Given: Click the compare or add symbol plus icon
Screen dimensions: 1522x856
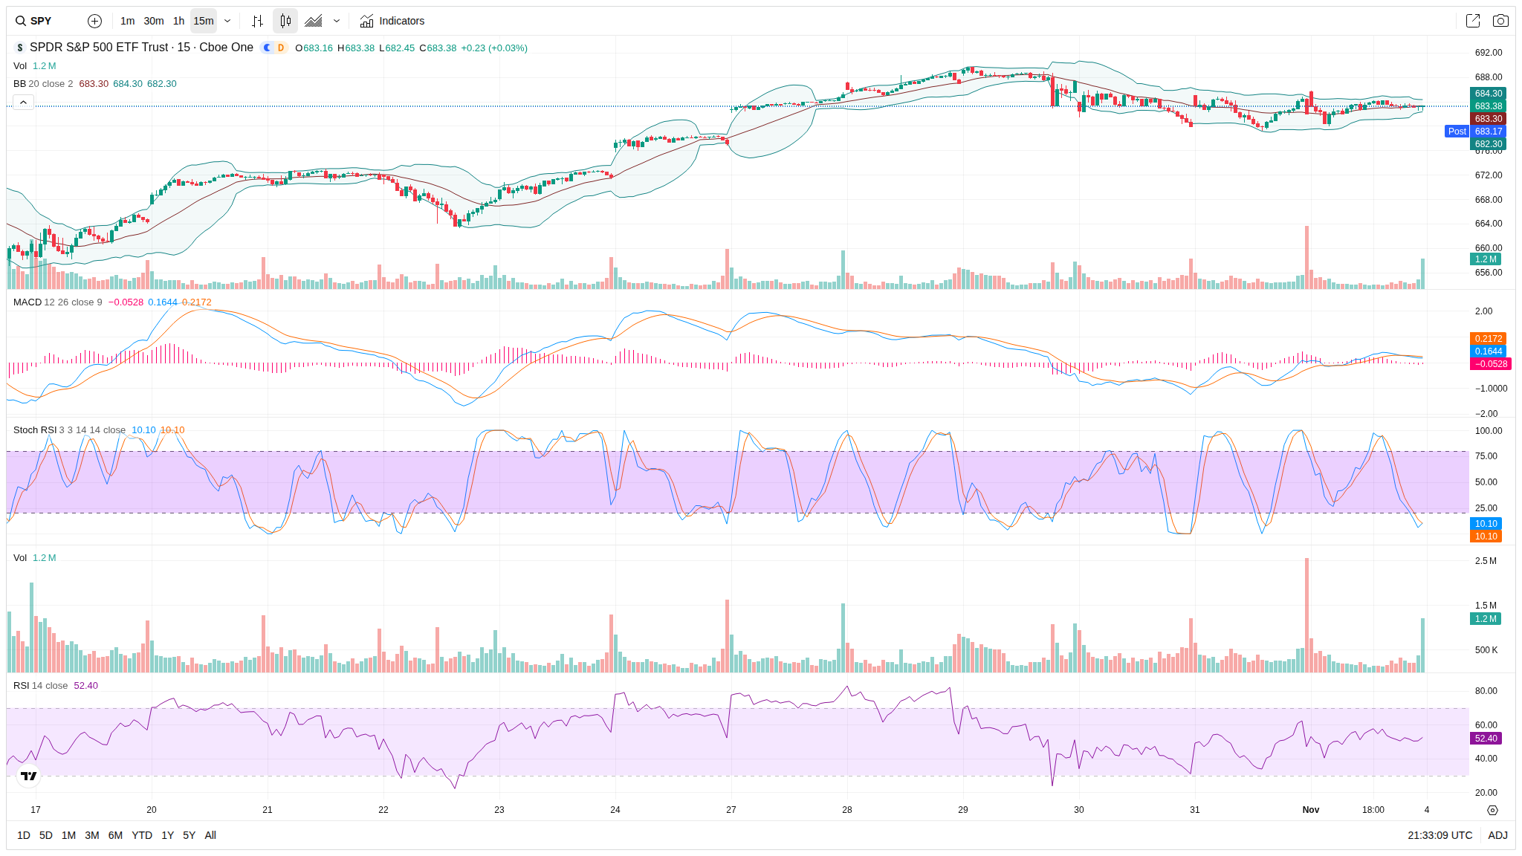Looking at the screenshot, I should [x=94, y=21].
